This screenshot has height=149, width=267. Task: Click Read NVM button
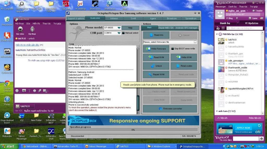click(x=156, y=58)
